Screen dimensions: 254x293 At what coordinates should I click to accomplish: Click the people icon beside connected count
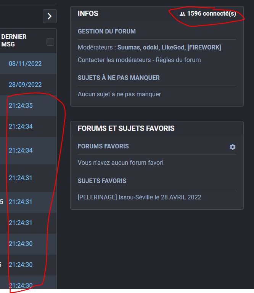[182, 14]
